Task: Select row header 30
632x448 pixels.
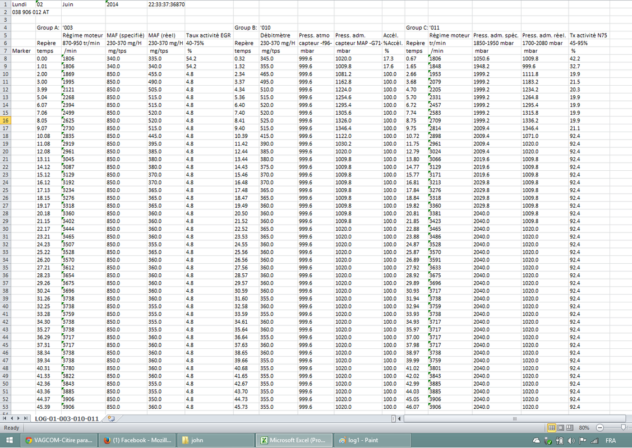Action: (6, 229)
